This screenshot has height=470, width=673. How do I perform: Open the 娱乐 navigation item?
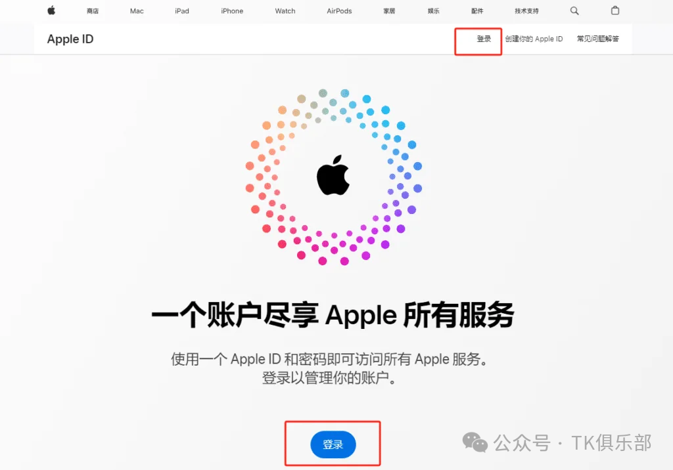point(434,11)
